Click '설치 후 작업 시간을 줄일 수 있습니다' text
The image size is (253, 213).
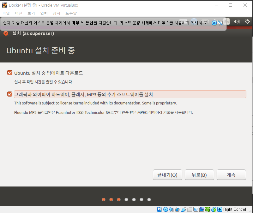(44, 82)
